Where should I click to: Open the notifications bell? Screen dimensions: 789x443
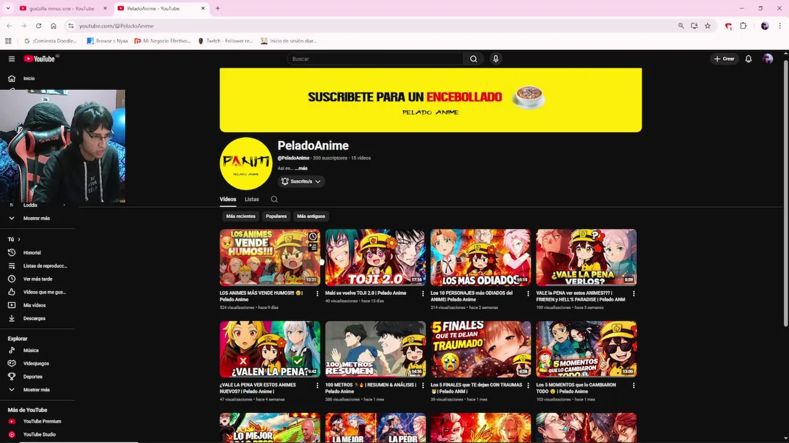pos(748,59)
